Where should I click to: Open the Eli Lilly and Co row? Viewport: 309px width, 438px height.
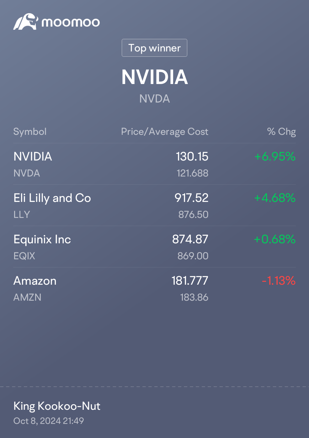(154, 206)
